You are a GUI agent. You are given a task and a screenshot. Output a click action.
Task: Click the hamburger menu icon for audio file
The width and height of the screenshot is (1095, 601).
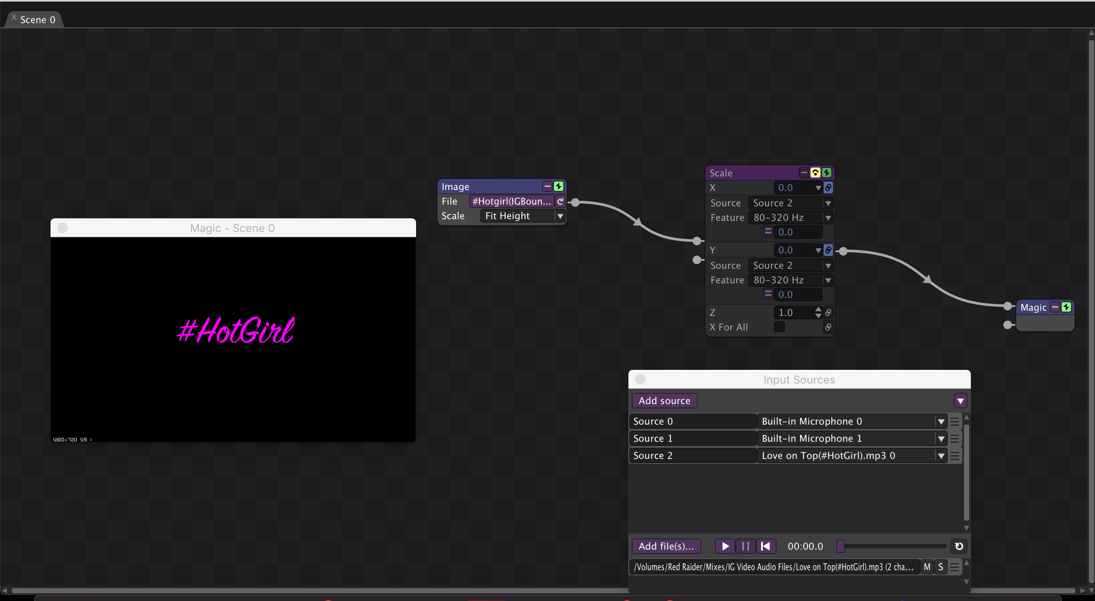pos(955,567)
